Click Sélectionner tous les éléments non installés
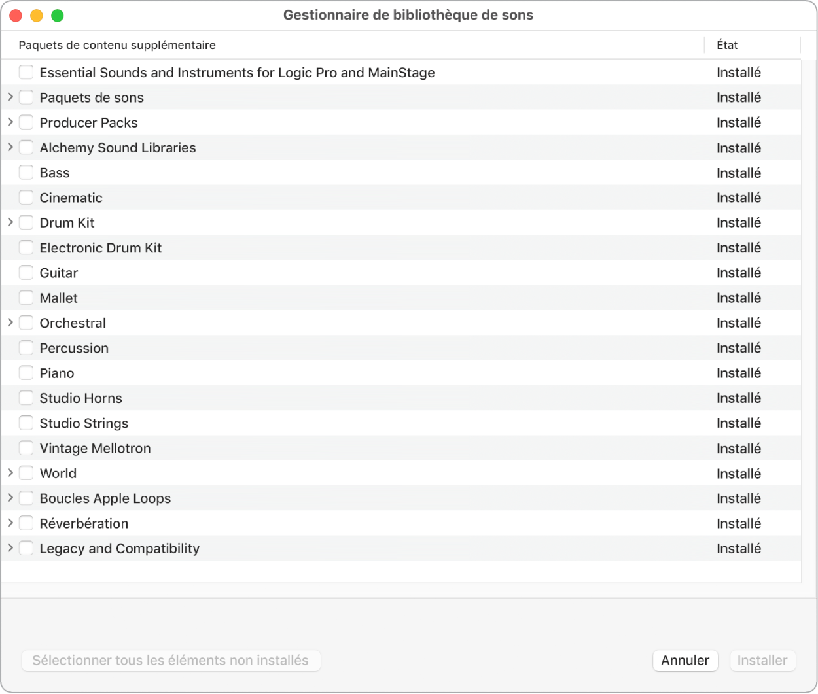The height and width of the screenshot is (694, 818). tap(171, 661)
